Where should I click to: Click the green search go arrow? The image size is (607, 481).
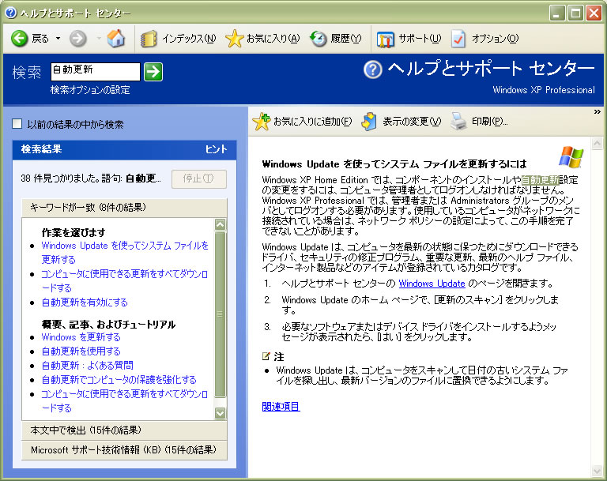tap(153, 72)
